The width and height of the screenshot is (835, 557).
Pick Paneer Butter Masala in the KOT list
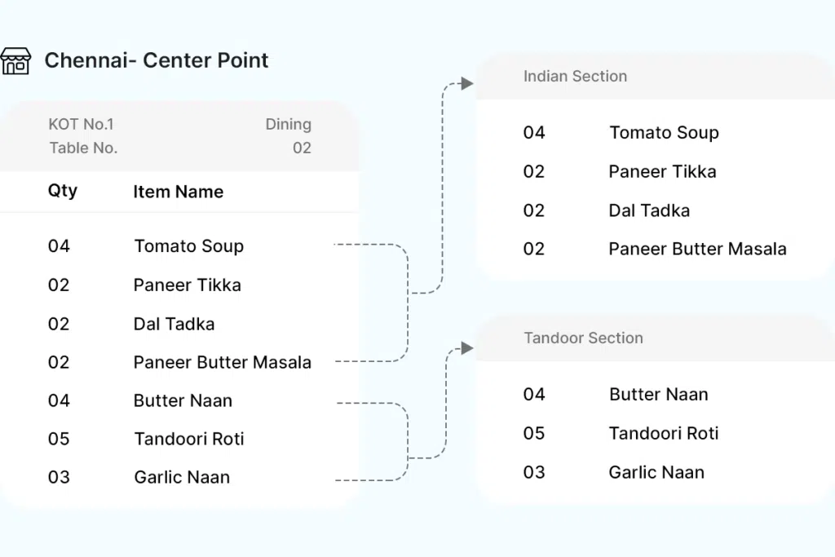pyautogui.click(x=222, y=362)
